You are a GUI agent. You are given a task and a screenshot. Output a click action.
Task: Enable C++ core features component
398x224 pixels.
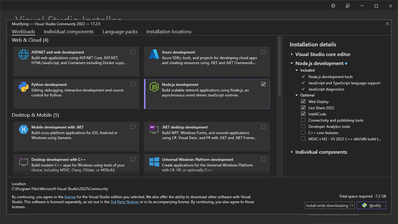pyautogui.click(x=303, y=133)
